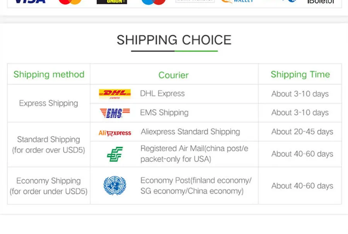Select the Express Shipping cell

[49, 103]
